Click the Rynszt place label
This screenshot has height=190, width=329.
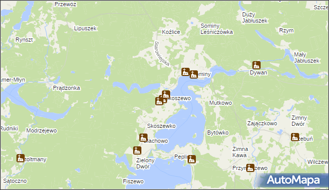[24, 40]
